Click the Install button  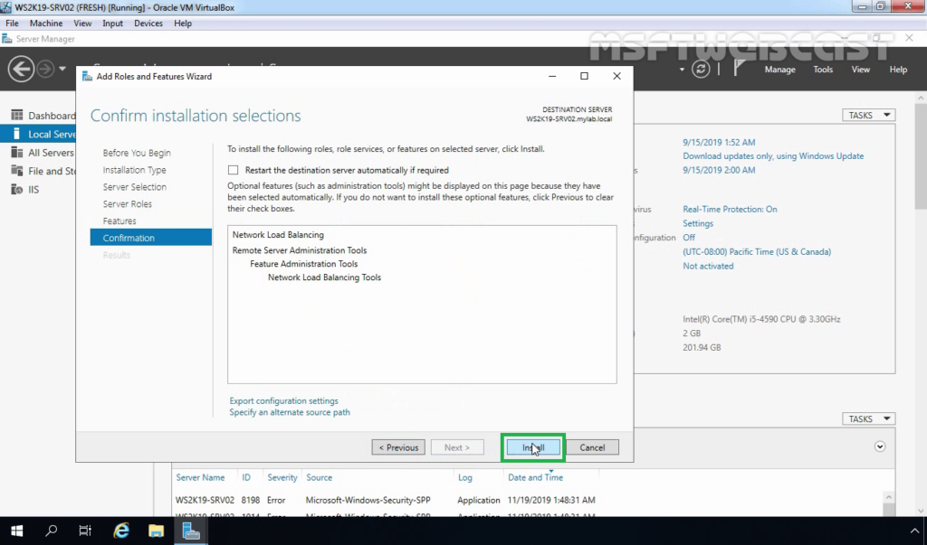click(x=533, y=447)
